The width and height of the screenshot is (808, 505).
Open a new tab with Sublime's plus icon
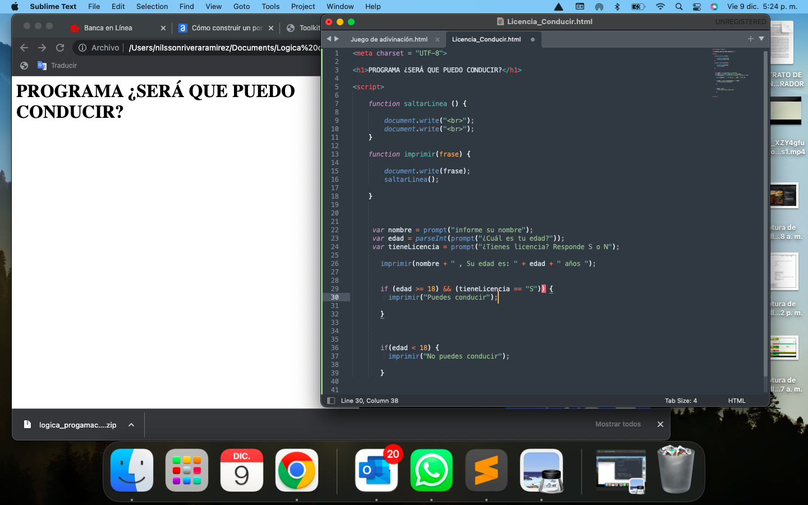pos(750,39)
